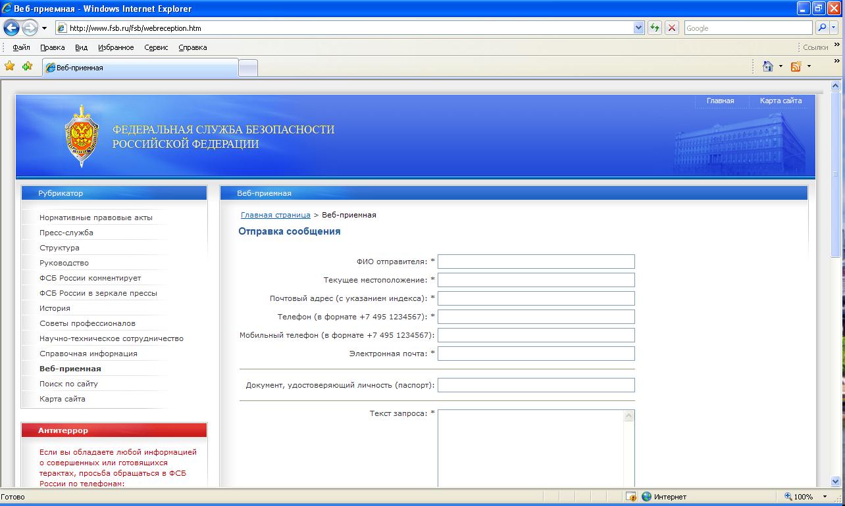Image resolution: width=845 pixels, height=506 pixels.
Task: Click the passport document input field
Action: coord(536,385)
